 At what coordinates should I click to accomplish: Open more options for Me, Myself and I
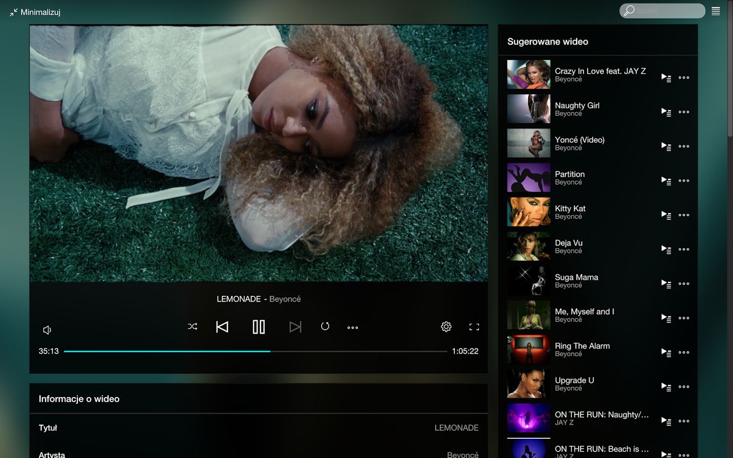pyautogui.click(x=684, y=318)
